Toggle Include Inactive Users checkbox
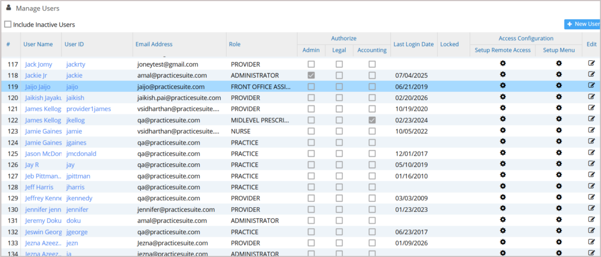 [x=8, y=25]
